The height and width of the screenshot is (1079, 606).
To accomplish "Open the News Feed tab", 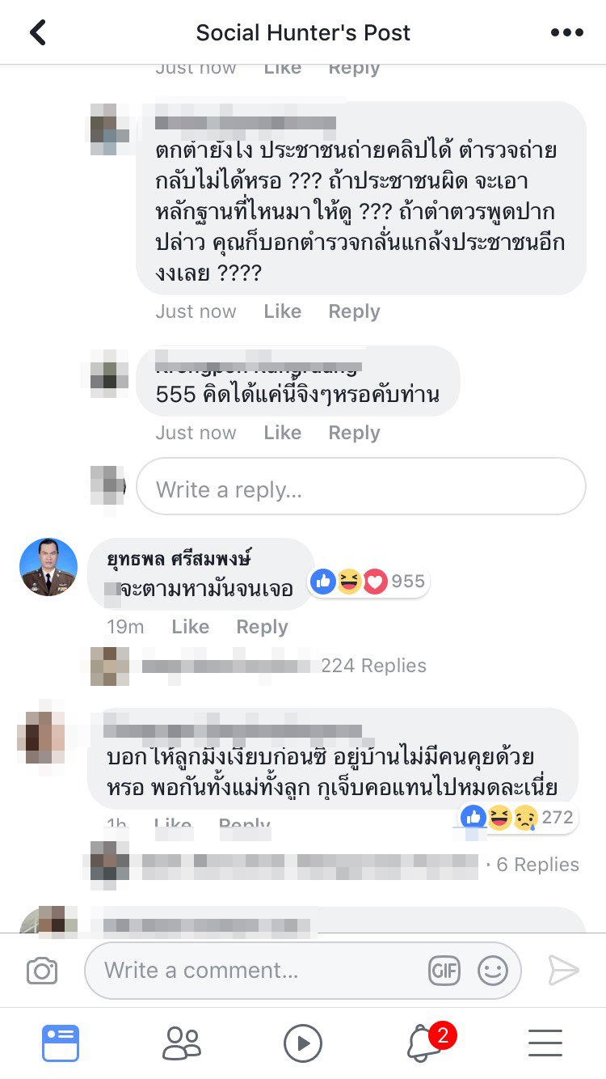I will 61,1043.
